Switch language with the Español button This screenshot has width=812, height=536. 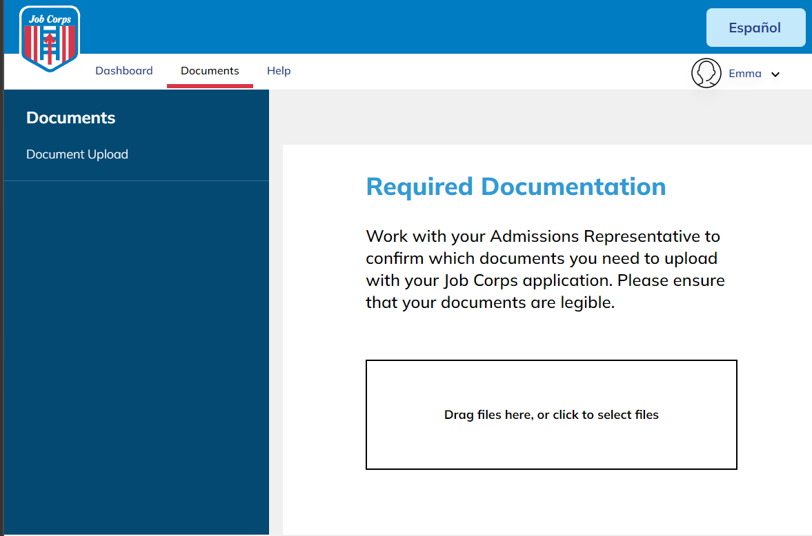(755, 28)
